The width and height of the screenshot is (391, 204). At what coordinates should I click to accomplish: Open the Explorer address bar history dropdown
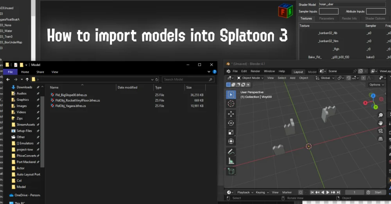point(152,80)
